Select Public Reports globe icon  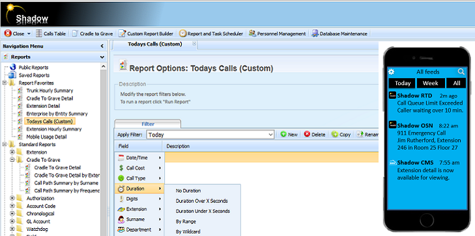(x=13, y=67)
